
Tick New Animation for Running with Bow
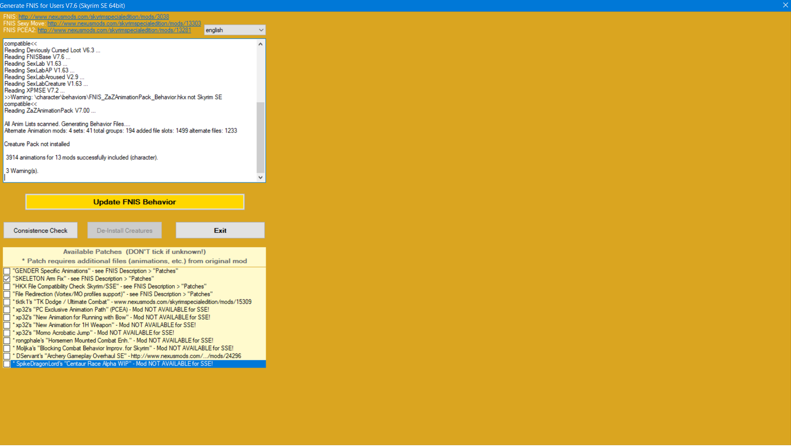coord(7,318)
